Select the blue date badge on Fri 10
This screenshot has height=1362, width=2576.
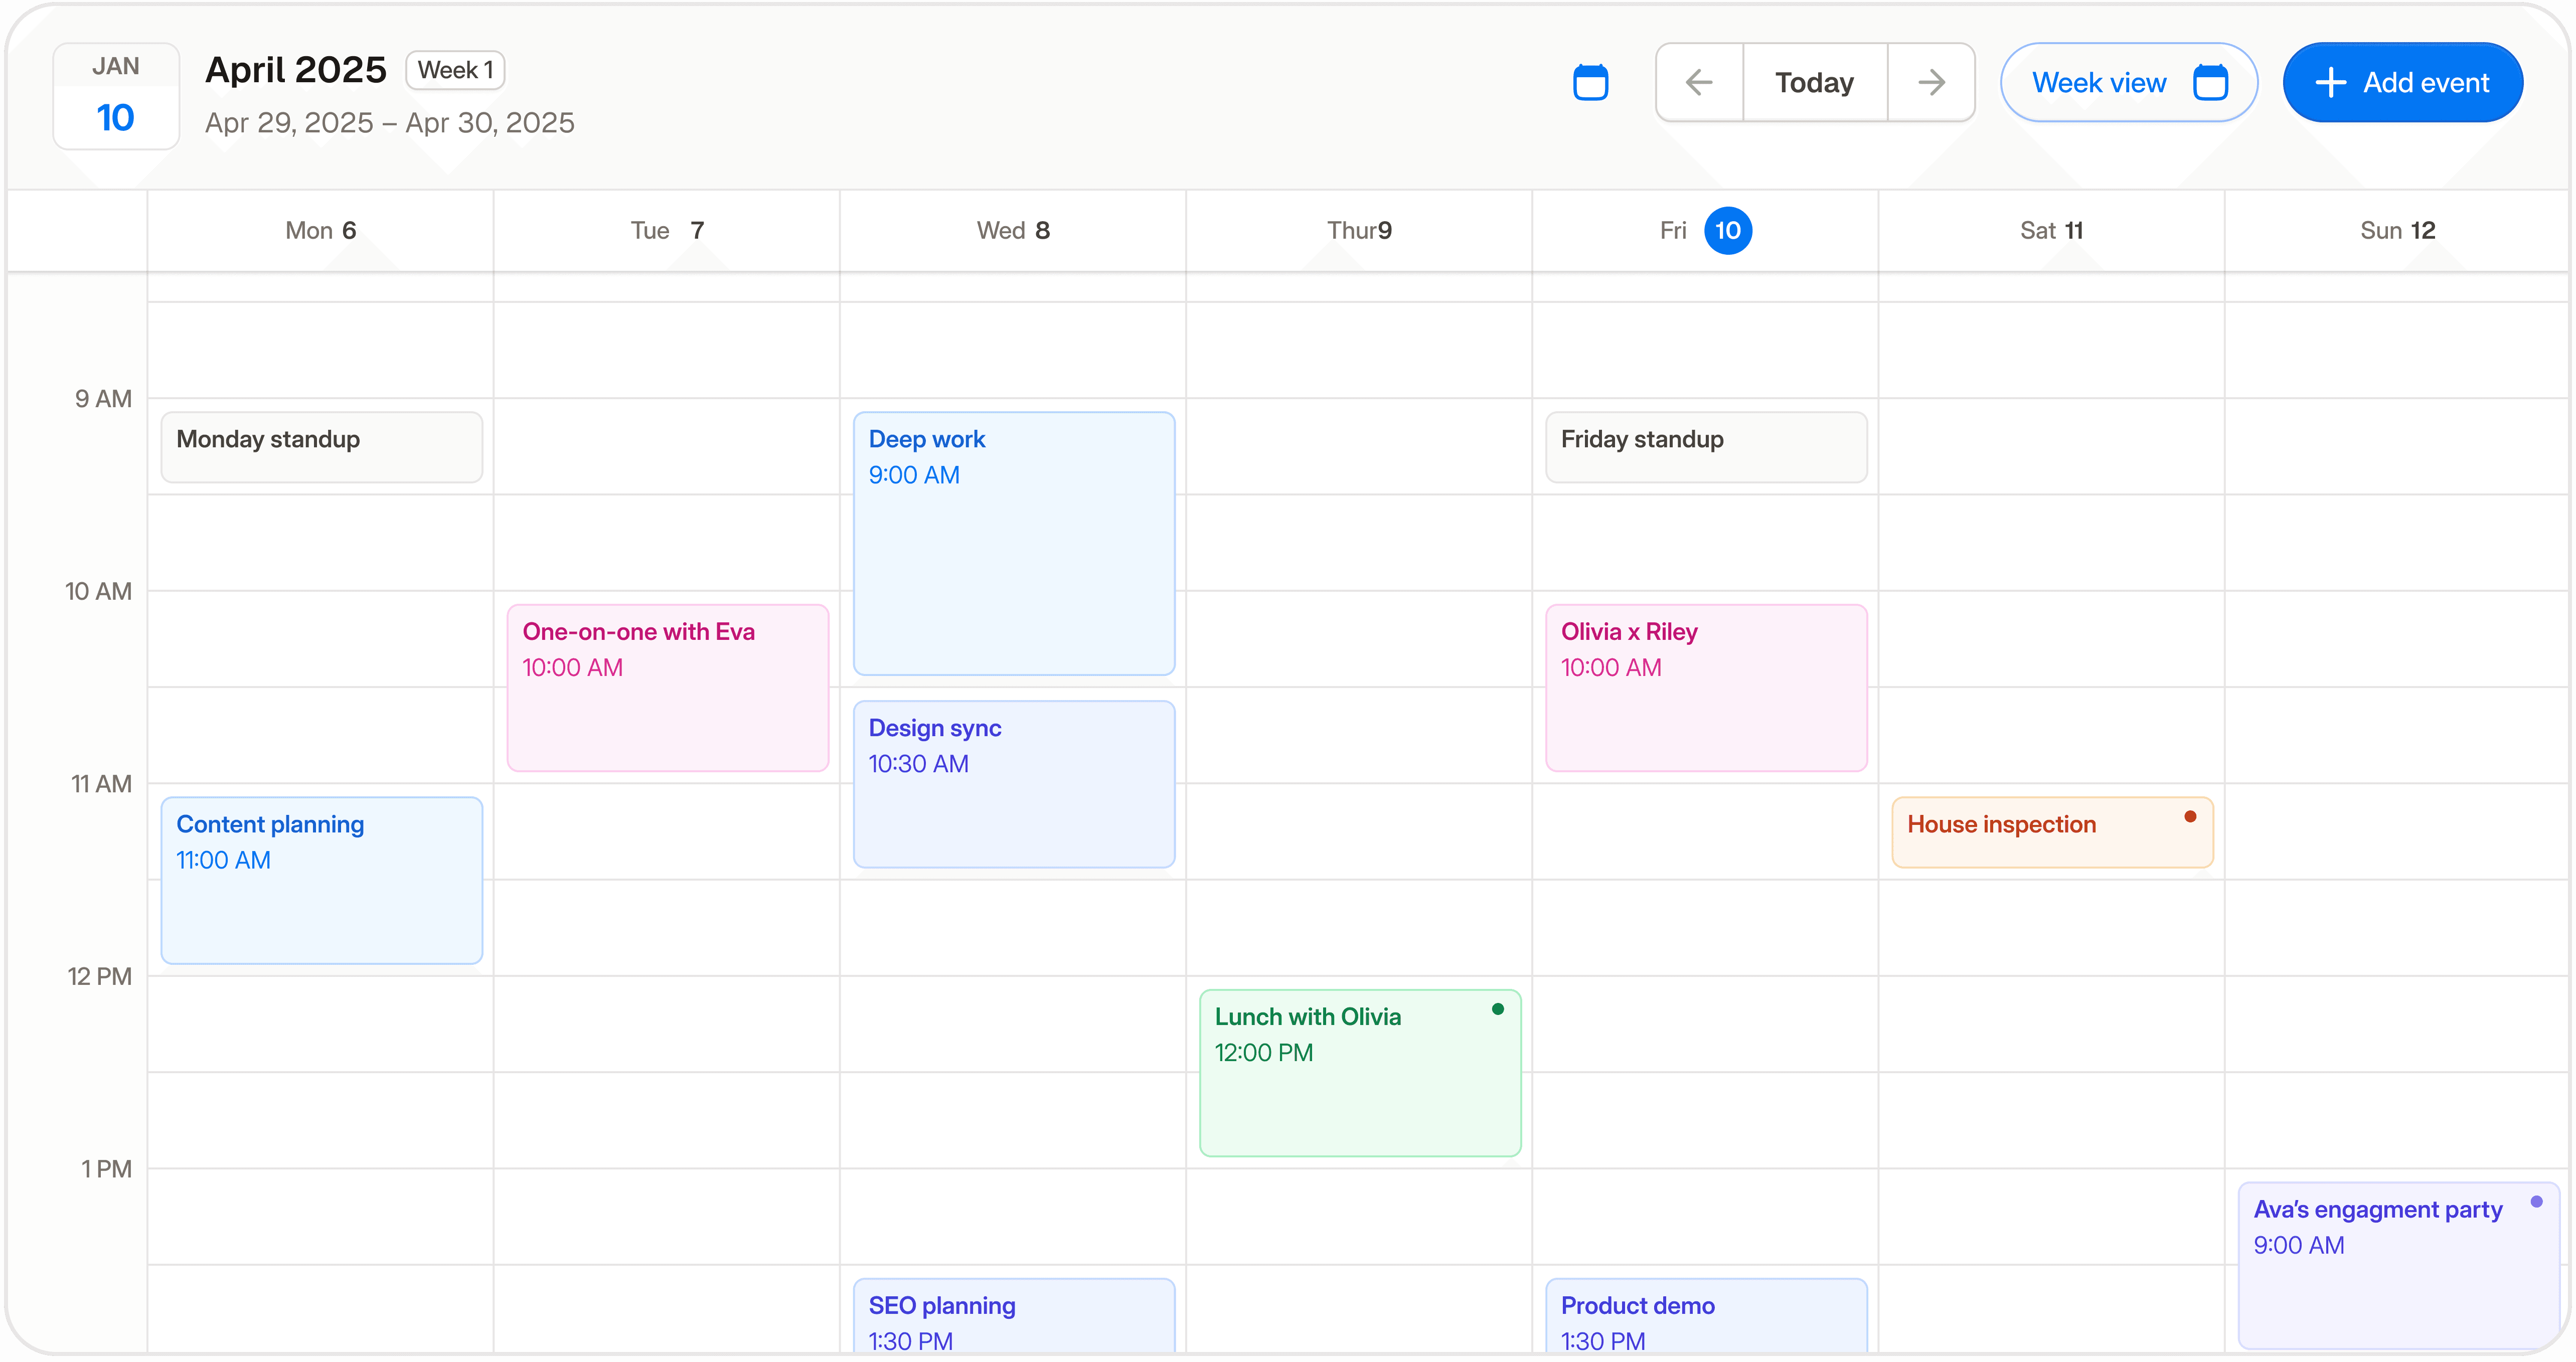click(x=1730, y=230)
